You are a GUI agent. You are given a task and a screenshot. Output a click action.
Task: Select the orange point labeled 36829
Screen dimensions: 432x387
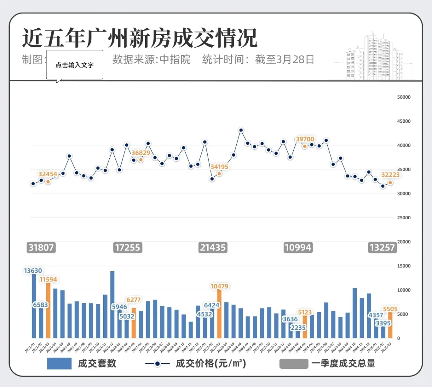141,160
